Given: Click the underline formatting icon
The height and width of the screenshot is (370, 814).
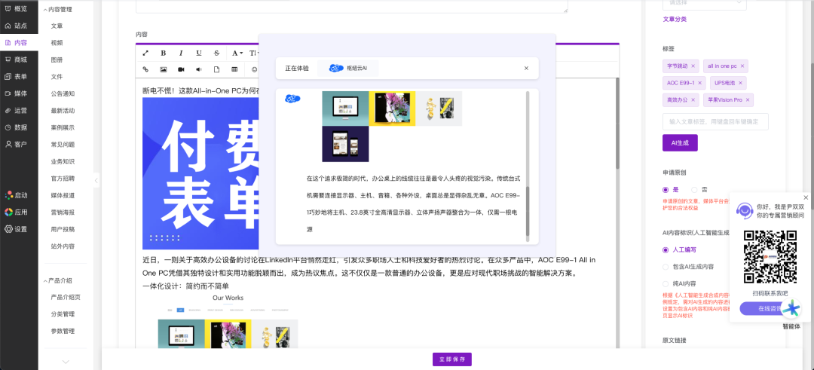Looking at the screenshot, I should (x=199, y=54).
